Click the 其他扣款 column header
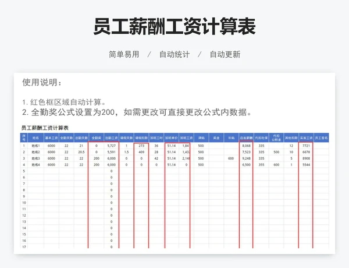349x268 pixels. (x=291, y=138)
